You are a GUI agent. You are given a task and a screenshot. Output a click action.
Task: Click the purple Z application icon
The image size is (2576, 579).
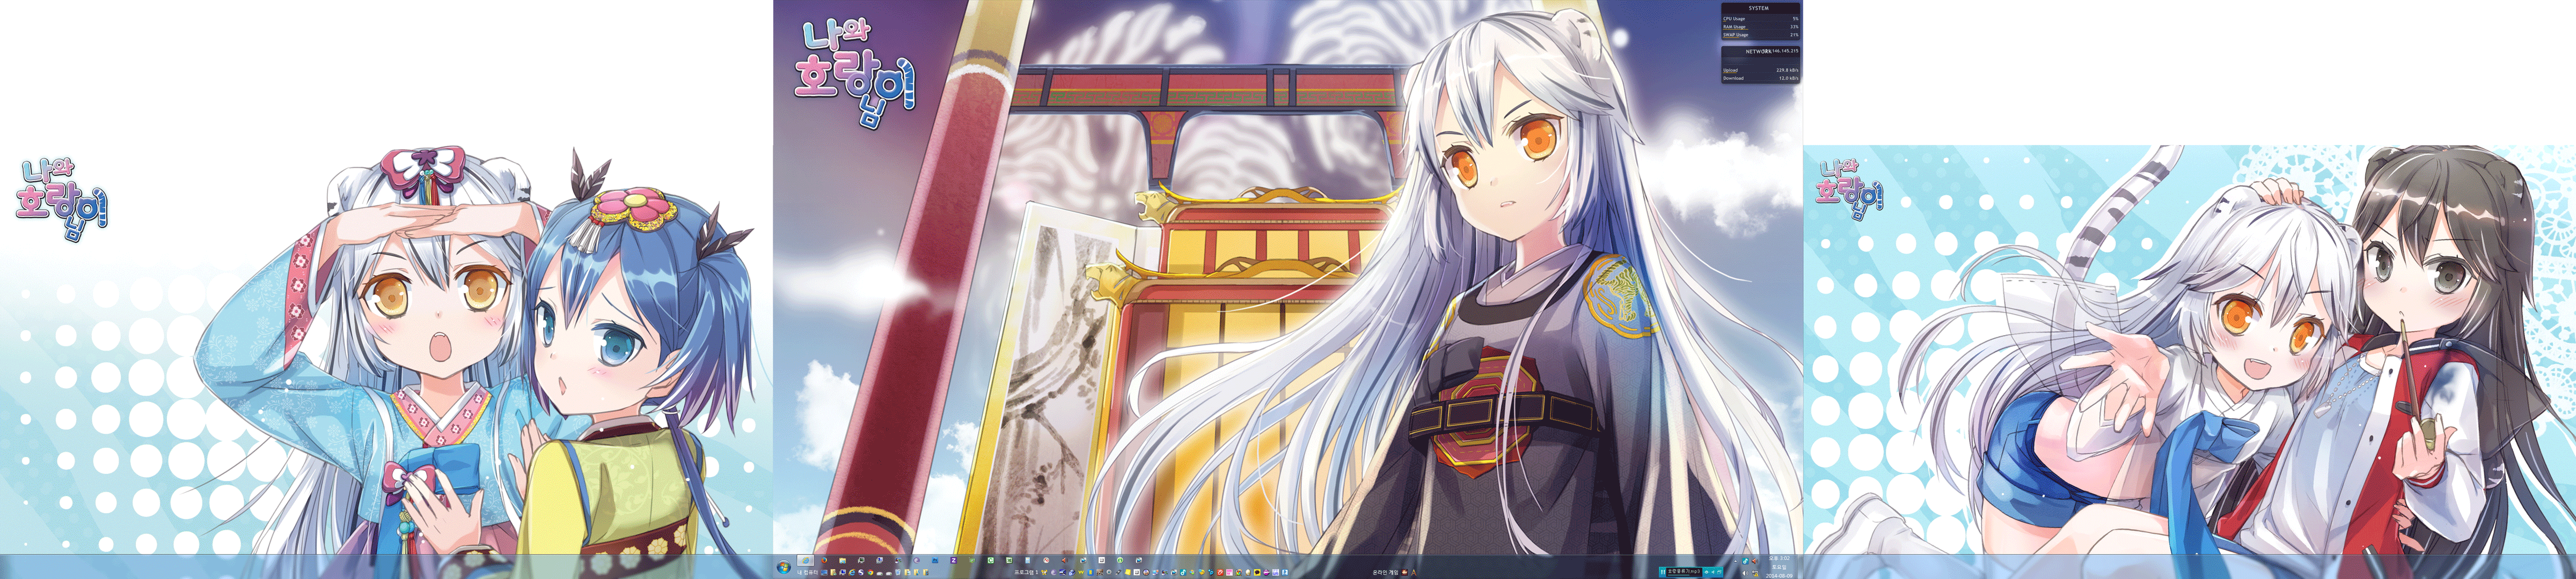(x=954, y=561)
